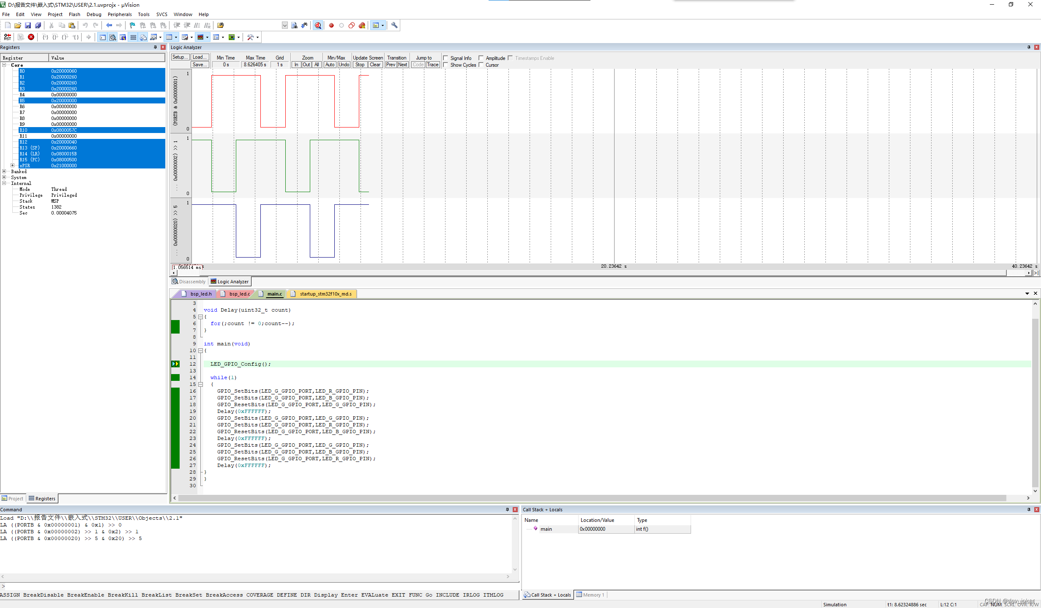Toggle the Command Window icon
The height and width of the screenshot is (608, 1041).
click(x=103, y=37)
